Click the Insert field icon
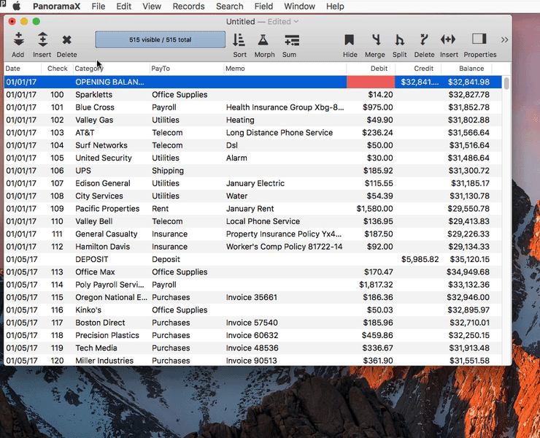Viewport: 540px width, 438px height. coord(448,39)
